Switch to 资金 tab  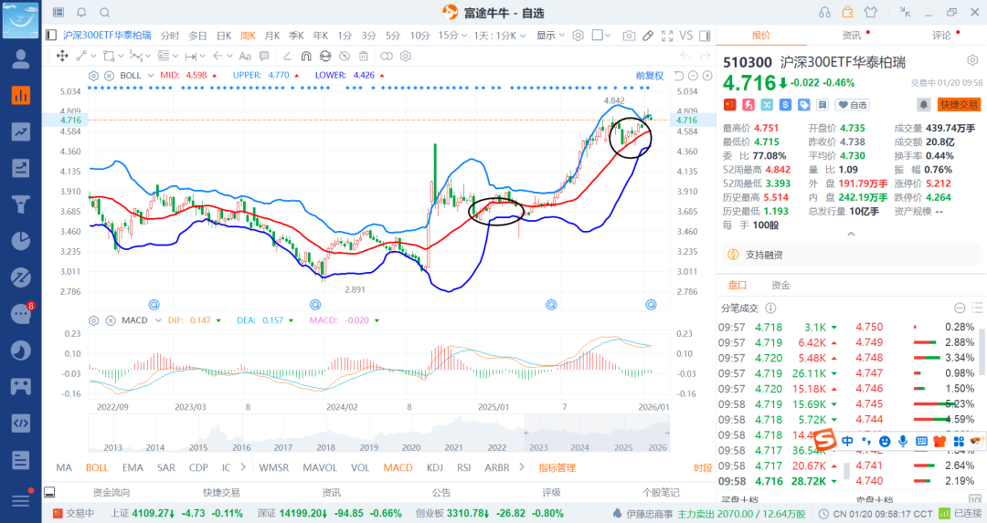coord(780,286)
